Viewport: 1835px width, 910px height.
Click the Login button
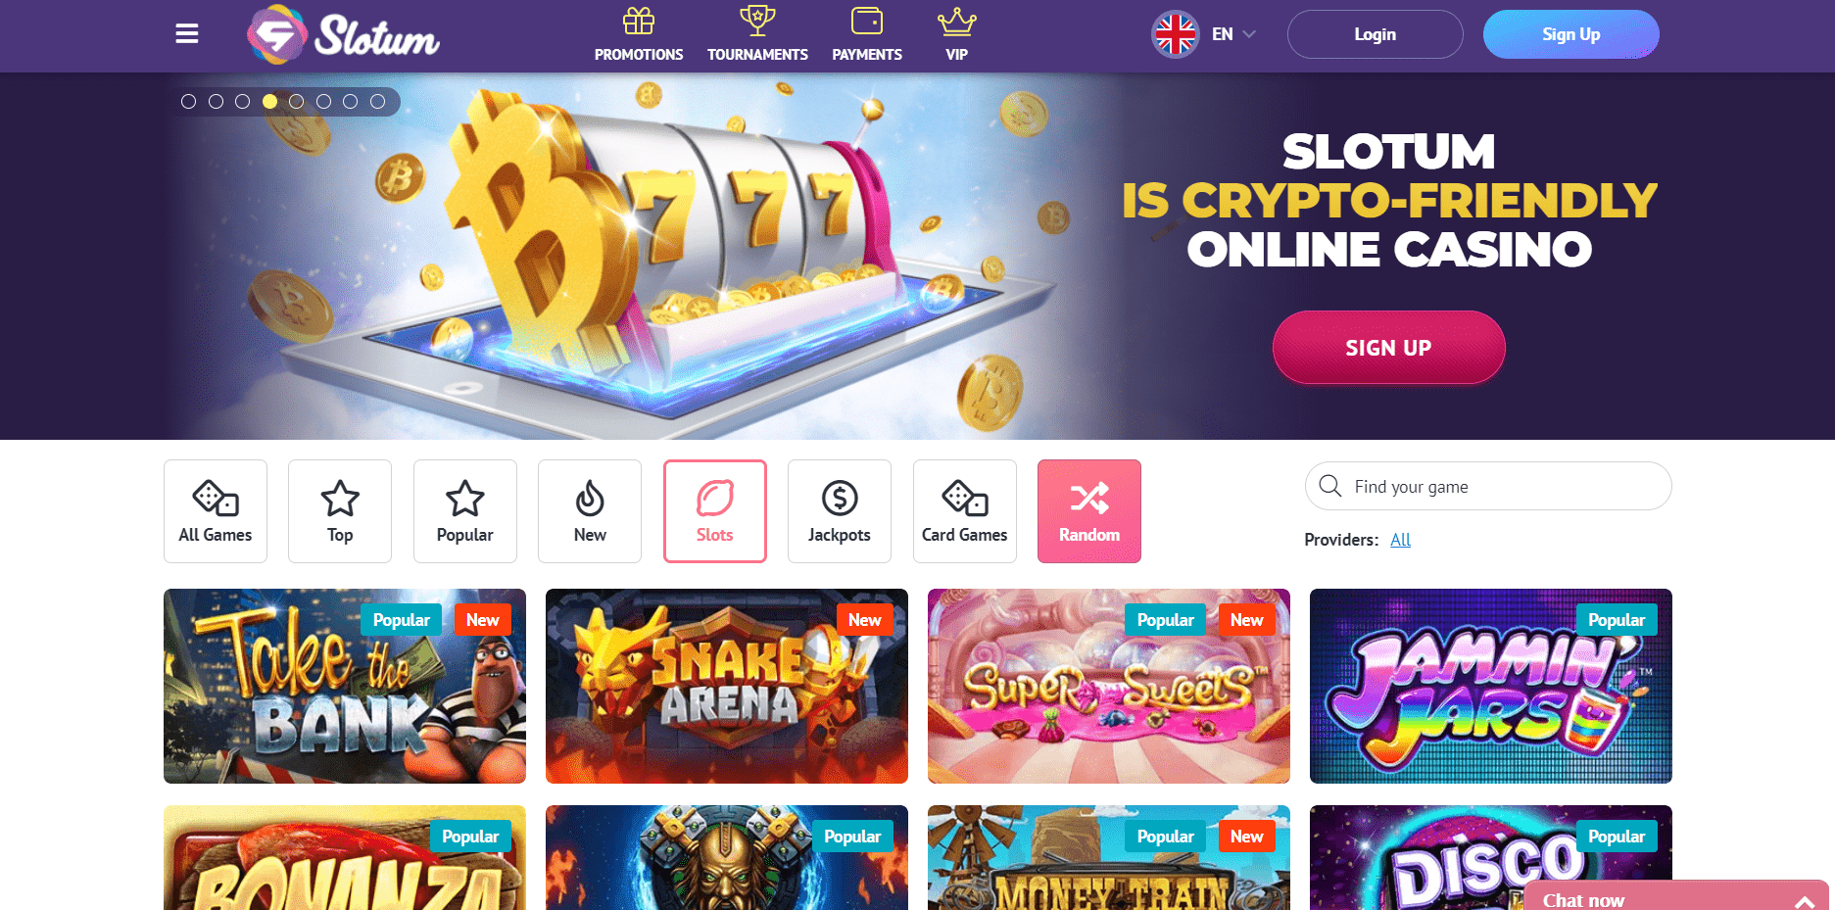click(1376, 34)
